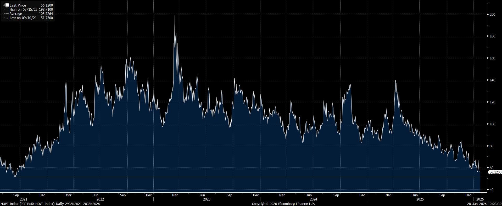Click the 51.7300 low value in the legend
The width and height of the screenshot is (502, 206).
coord(47,18)
